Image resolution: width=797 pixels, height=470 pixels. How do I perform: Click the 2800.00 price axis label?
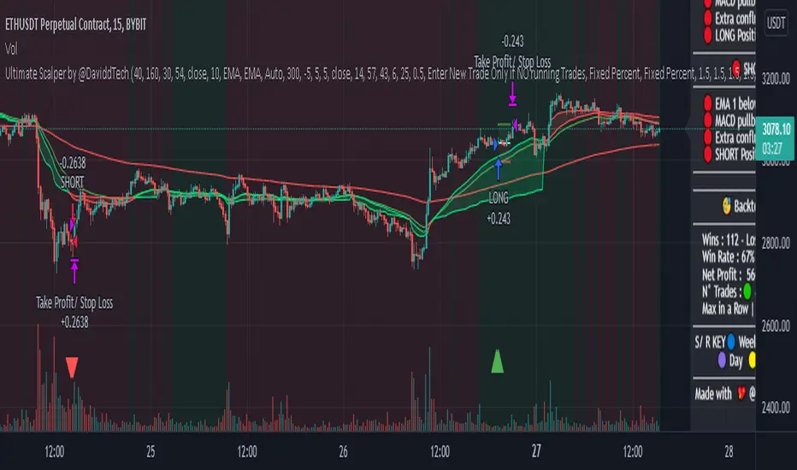coord(776,243)
